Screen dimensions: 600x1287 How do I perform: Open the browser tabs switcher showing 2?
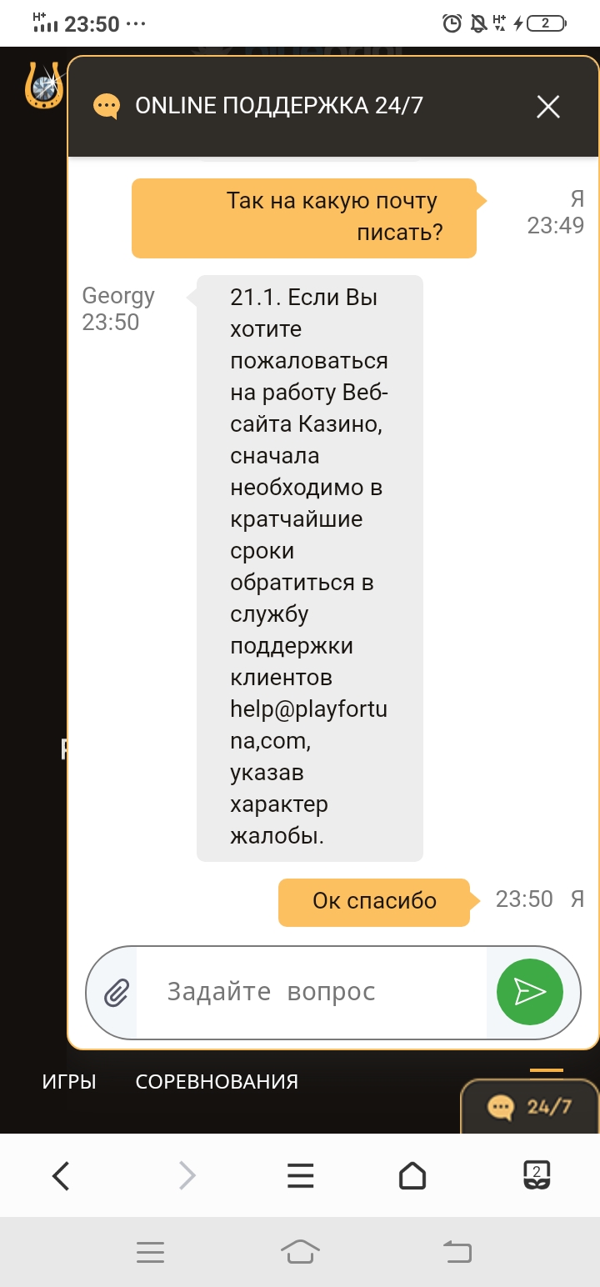click(x=537, y=1175)
